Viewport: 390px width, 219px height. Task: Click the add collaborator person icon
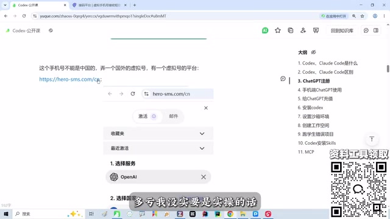coord(303,30)
